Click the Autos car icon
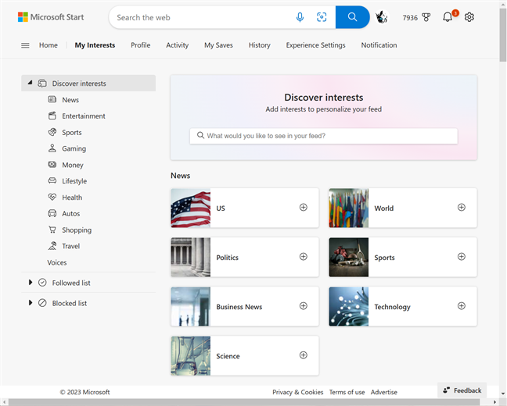 [52, 213]
